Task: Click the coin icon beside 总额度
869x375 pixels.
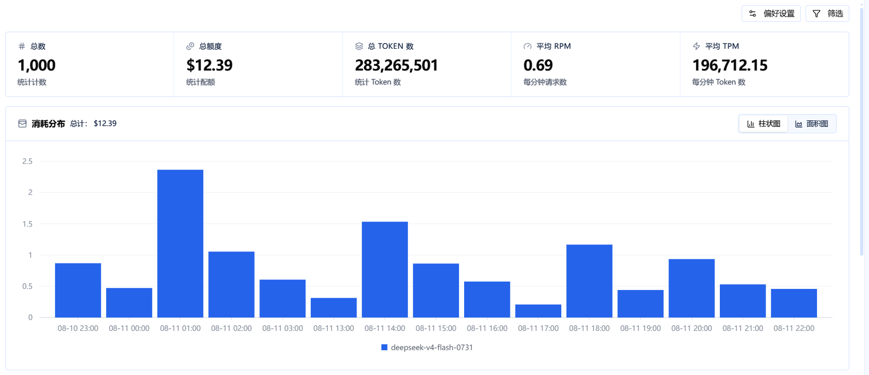Action: 190,46
